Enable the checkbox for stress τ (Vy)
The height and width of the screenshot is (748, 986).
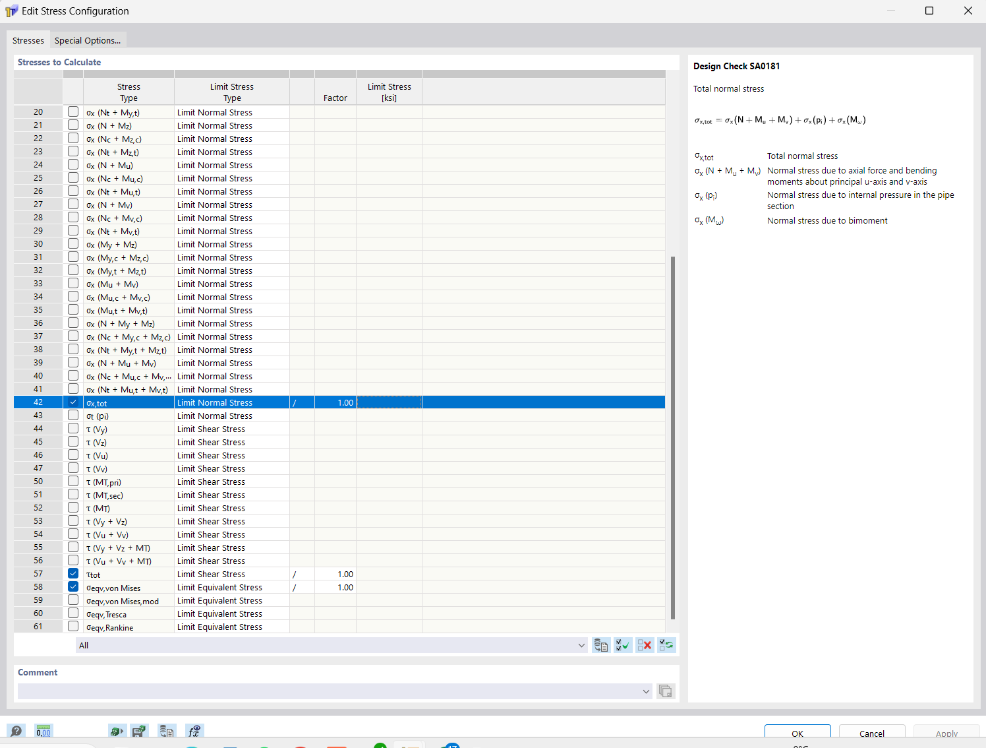[x=72, y=428]
